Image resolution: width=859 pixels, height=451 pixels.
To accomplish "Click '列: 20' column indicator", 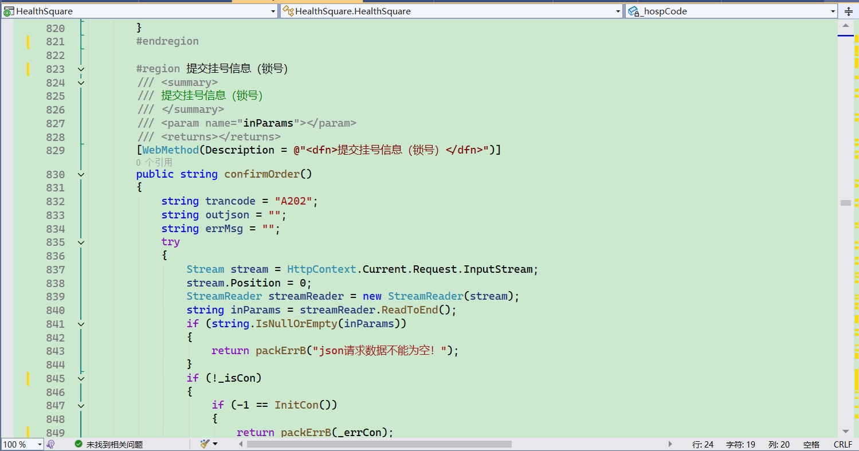I will pyautogui.click(x=779, y=444).
